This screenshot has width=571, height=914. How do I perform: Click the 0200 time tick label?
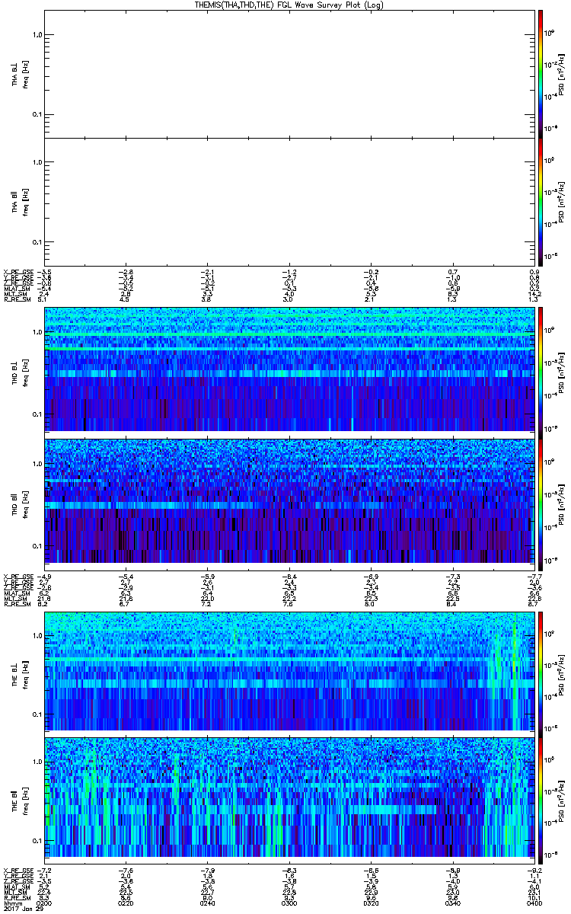[x=46, y=903]
